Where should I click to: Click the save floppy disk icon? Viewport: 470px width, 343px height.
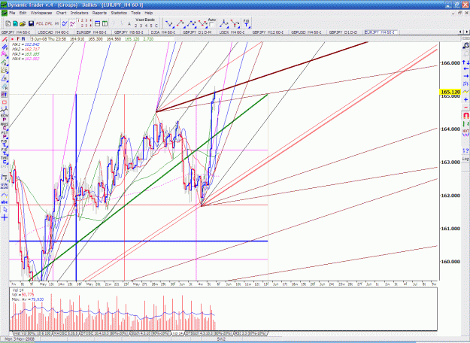(x=31, y=23)
